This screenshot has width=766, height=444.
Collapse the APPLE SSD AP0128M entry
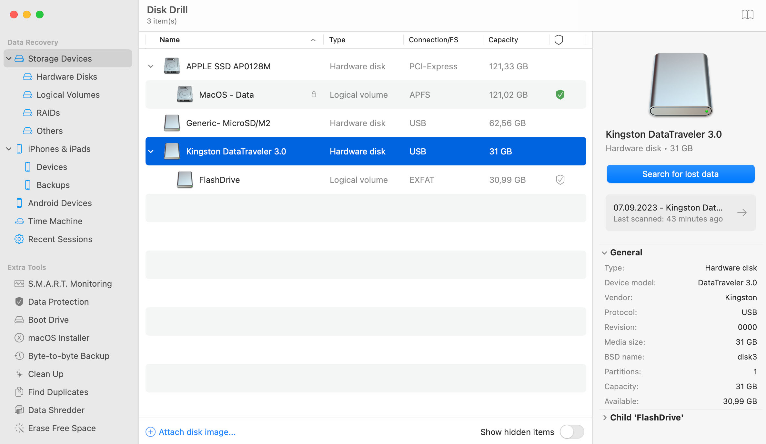pyautogui.click(x=151, y=66)
